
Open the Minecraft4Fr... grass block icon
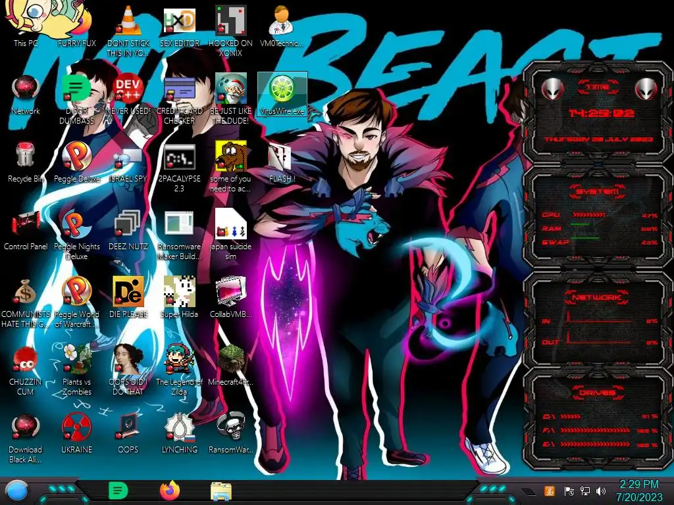point(230,365)
